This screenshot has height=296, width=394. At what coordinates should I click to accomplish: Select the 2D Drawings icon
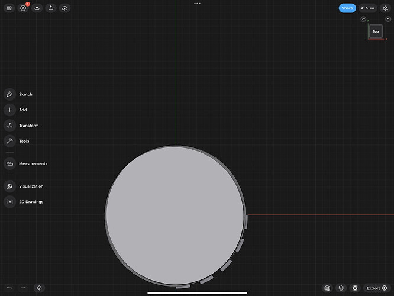point(10,202)
